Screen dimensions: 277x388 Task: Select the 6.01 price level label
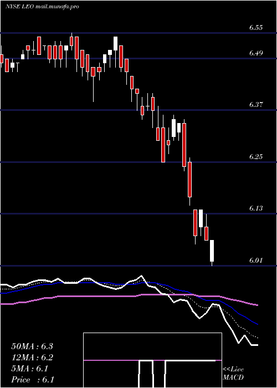tap(255, 261)
